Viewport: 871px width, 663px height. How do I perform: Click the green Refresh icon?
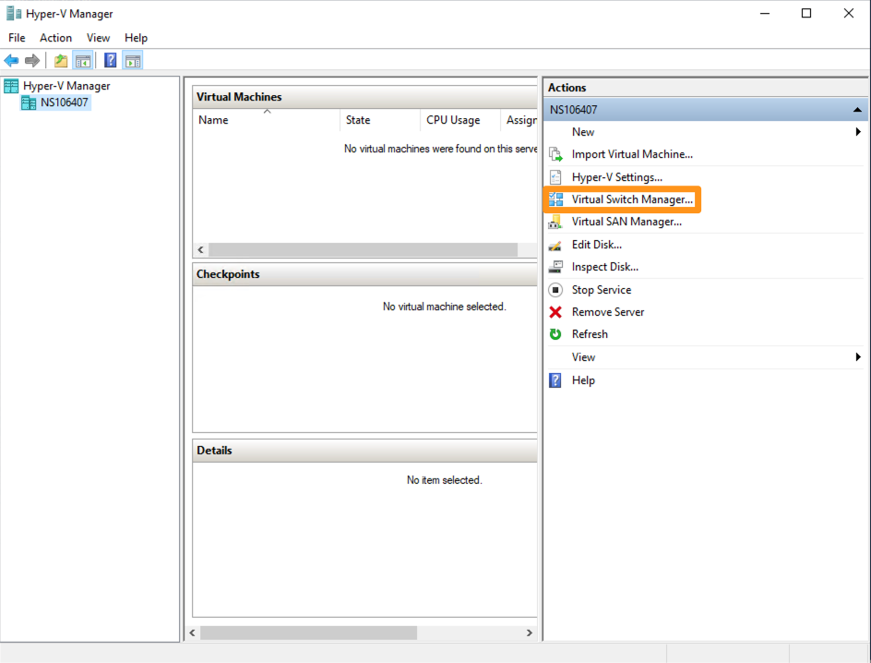(x=555, y=334)
